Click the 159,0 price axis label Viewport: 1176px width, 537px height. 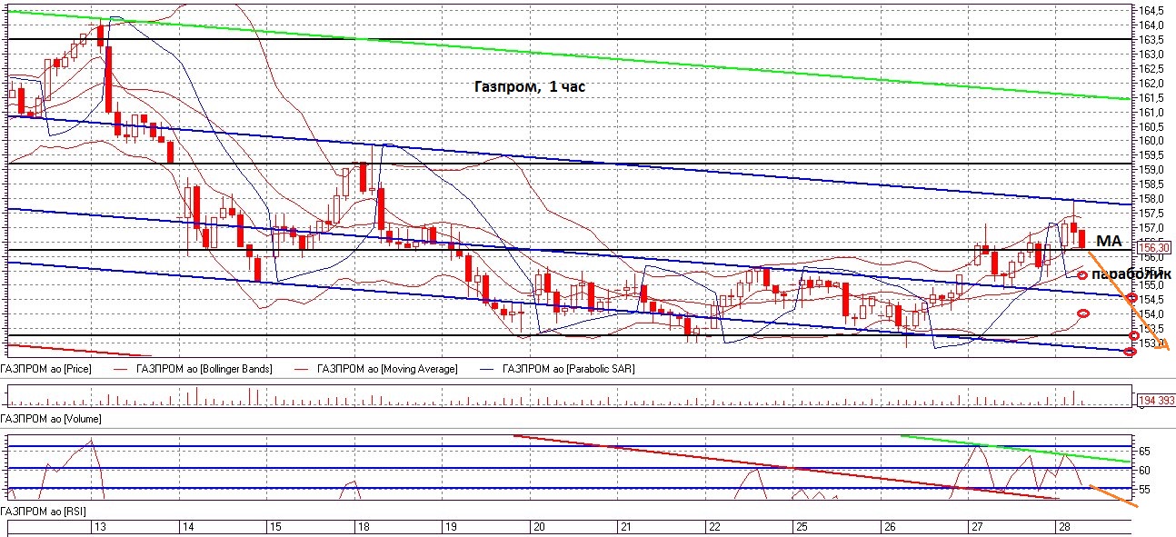pos(1152,170)
